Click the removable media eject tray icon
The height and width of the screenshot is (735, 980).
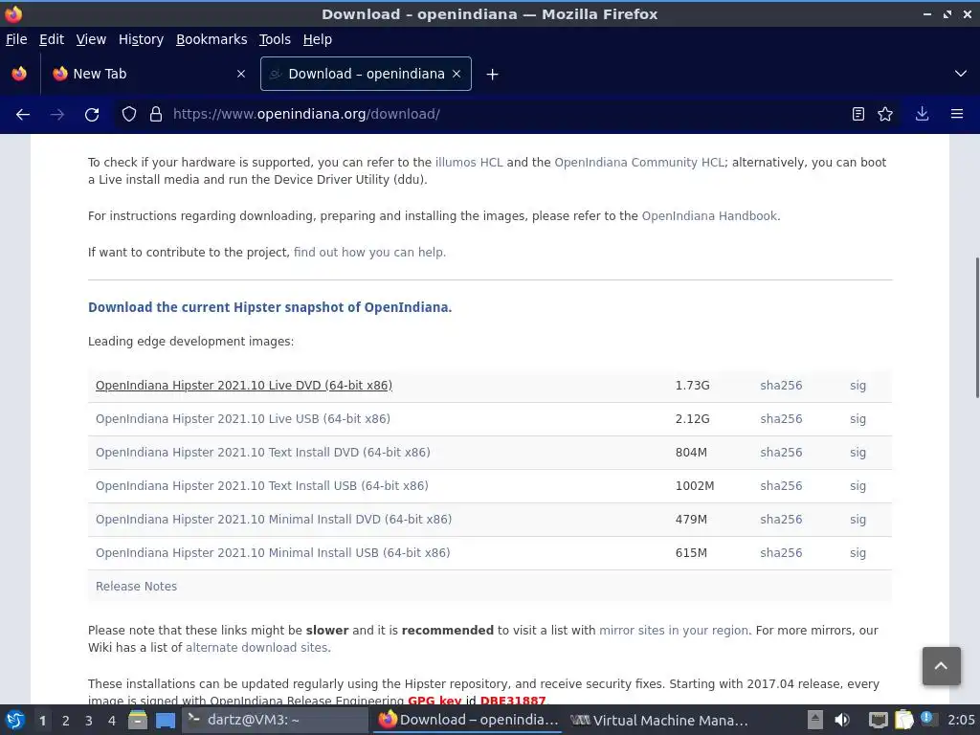tap(815, 720)
